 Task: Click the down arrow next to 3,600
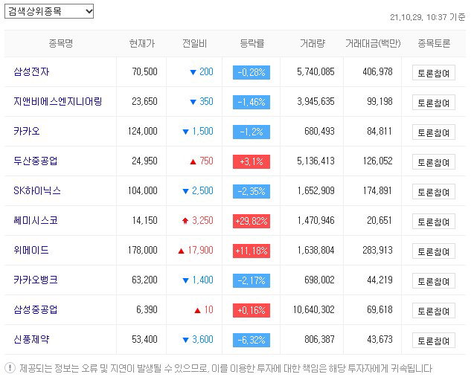coord(185,340)
